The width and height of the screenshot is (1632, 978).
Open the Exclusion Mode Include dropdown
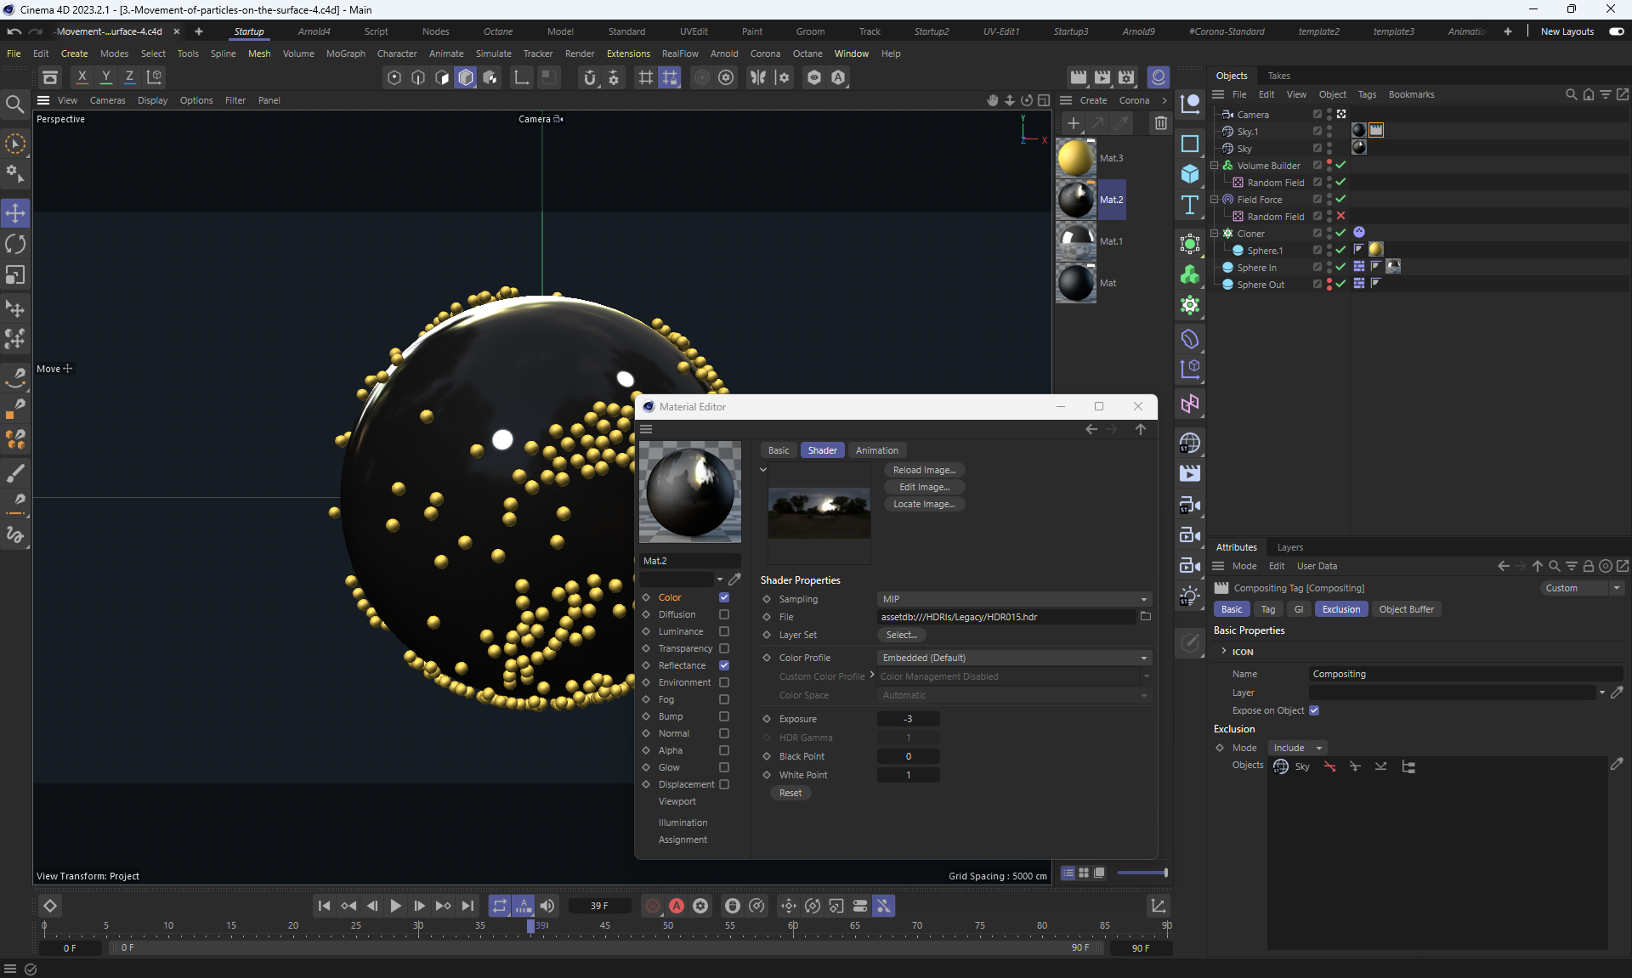click(x=1297, y=748)
